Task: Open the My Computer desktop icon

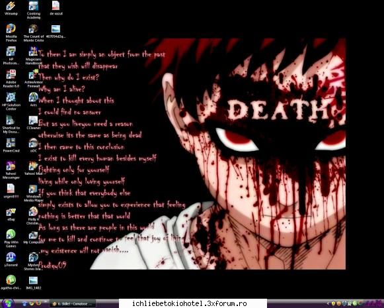Action: [34, 237]
